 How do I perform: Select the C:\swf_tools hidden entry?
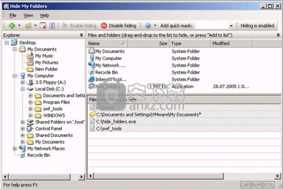(184, 128)
